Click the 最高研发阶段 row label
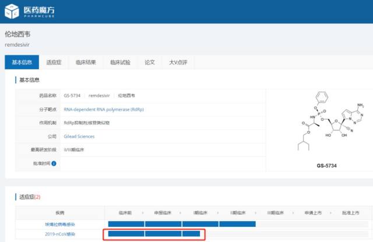 44,150
